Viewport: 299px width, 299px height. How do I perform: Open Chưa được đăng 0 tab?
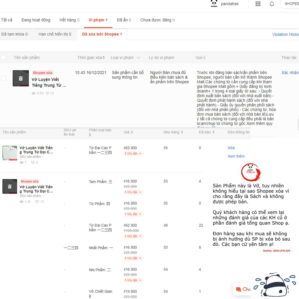(x=157, y=20)
